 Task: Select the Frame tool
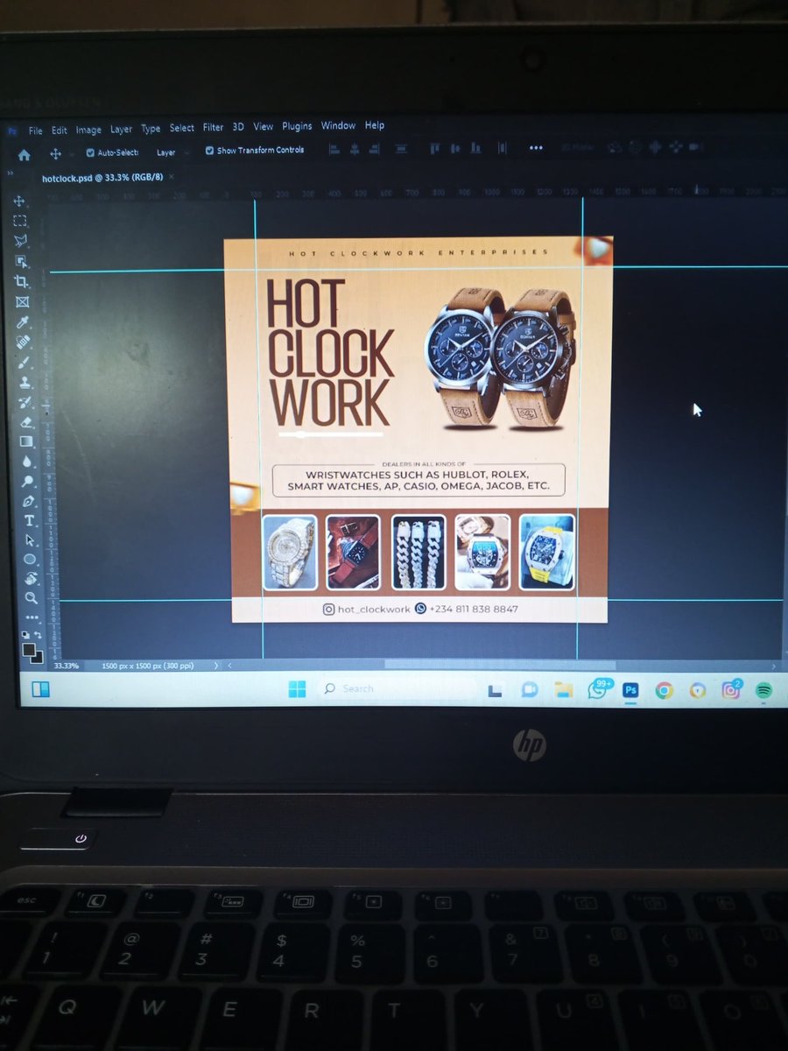[22, 302]
